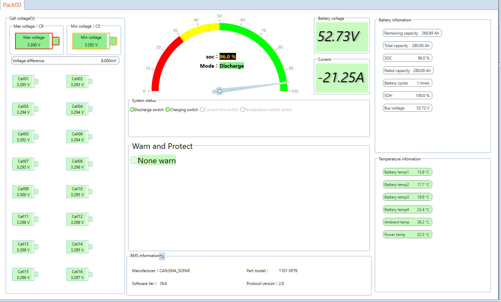Click the Cell10 battery icon
501x302 pixels.
point(79,192)
